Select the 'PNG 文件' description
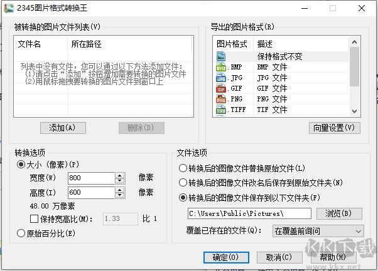378x271 pixels. 272,99
